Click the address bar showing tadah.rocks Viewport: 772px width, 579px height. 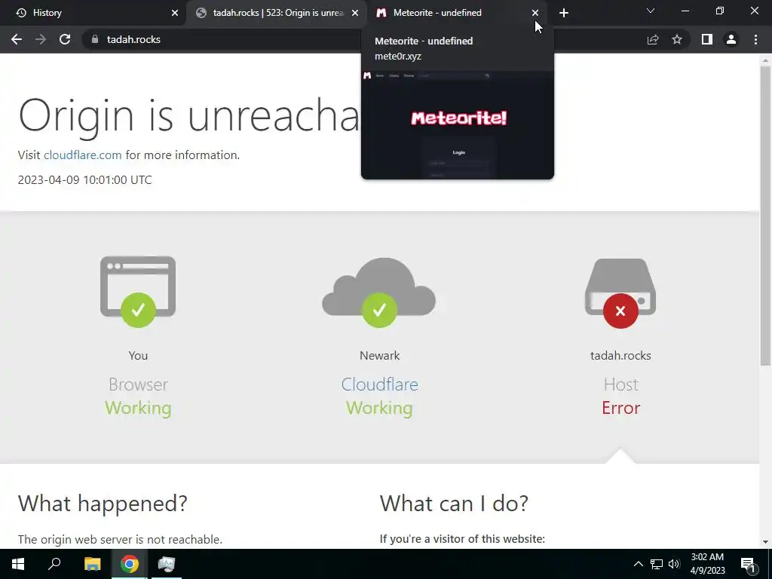[133, 39]
